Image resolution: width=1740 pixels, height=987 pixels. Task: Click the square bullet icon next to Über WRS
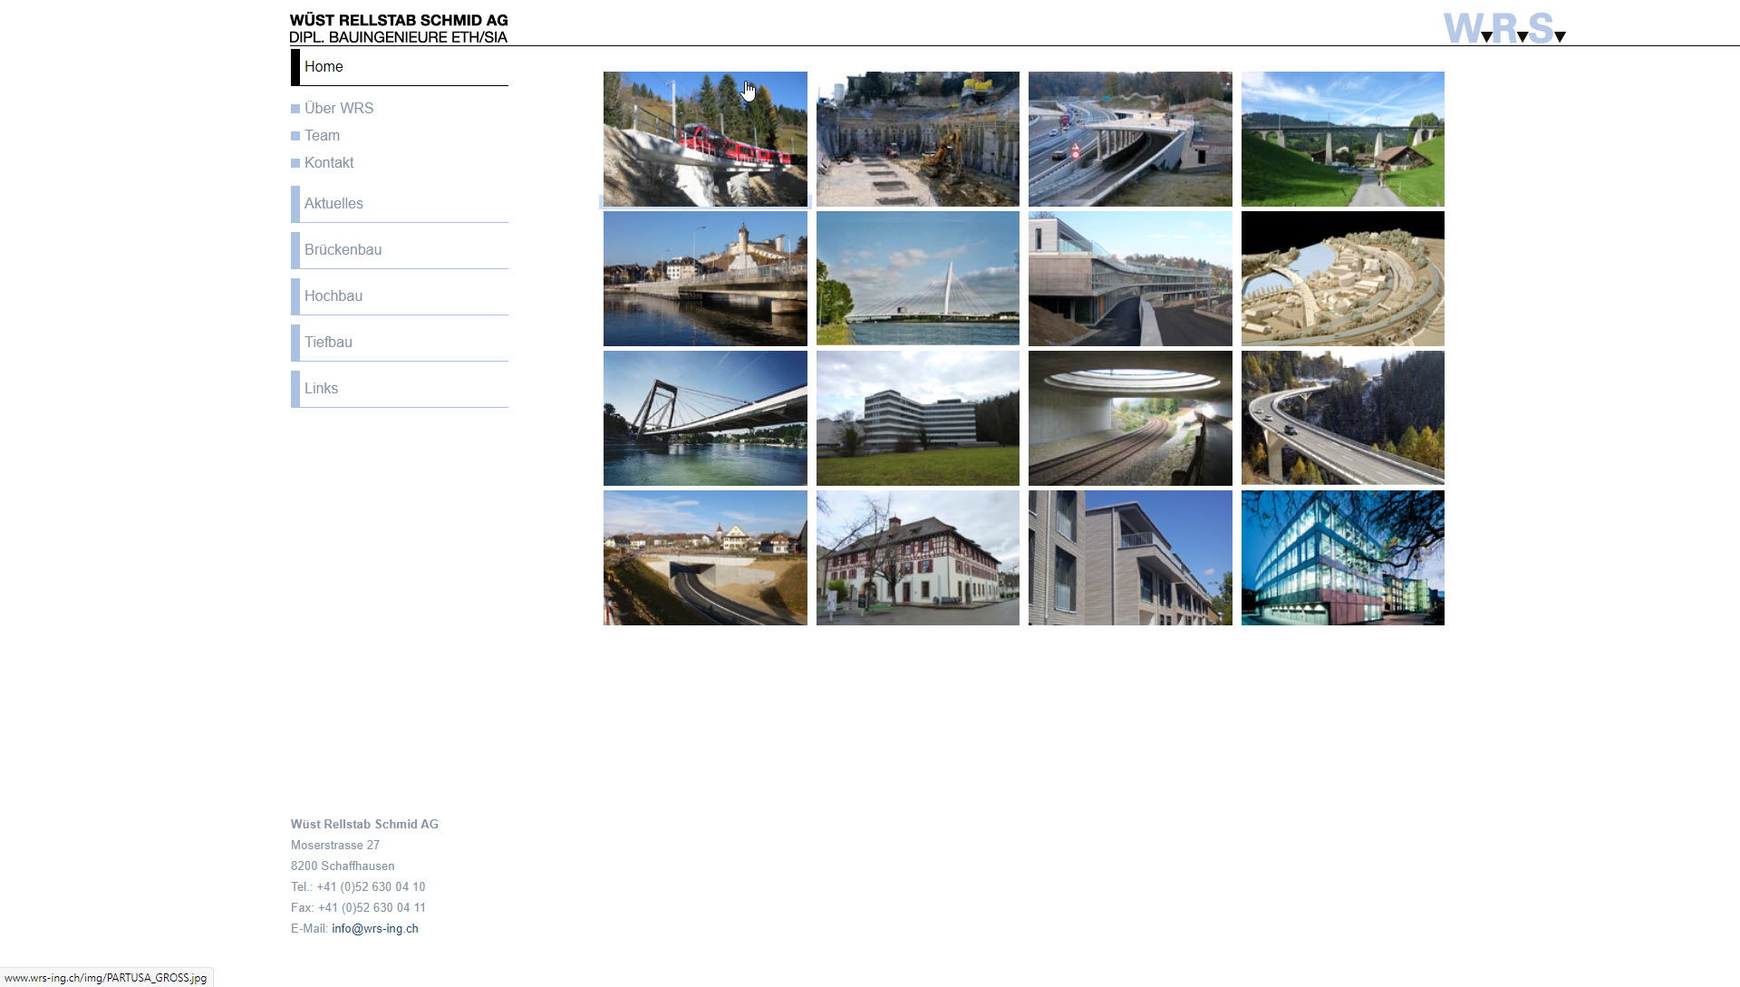294,108
